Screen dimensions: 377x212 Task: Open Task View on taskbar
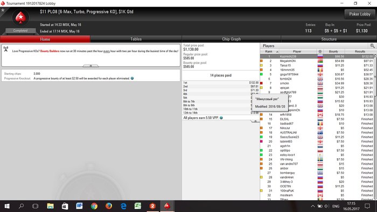36,206
